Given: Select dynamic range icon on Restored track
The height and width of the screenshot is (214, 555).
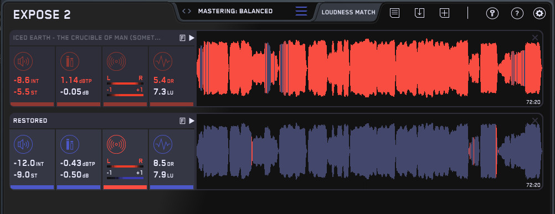Looking at the screenshot, I should coord(163,144).
